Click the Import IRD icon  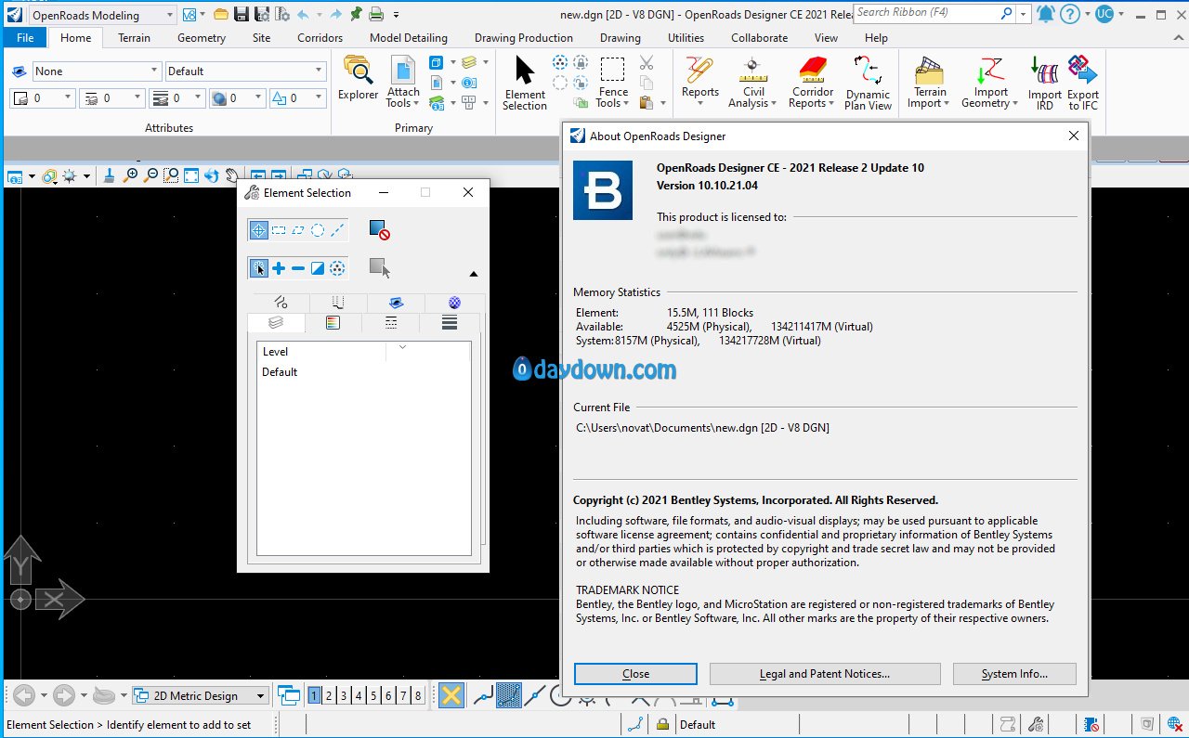pyautogui.click(x=1045, y=83)
